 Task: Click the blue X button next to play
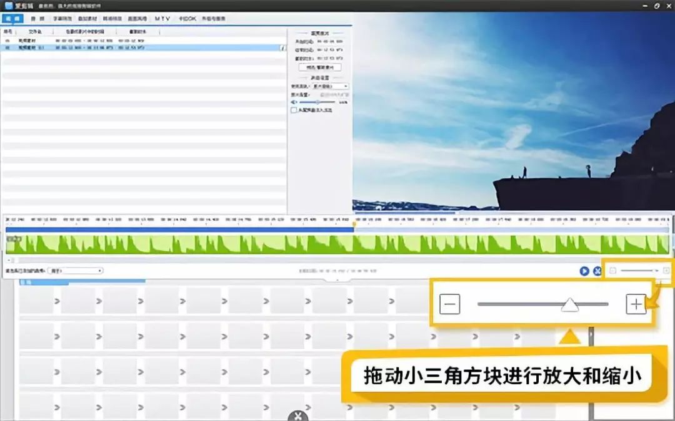pos(597,271)
